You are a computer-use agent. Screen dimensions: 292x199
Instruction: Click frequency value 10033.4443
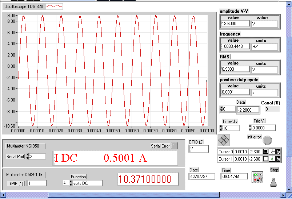coord(235,46)
